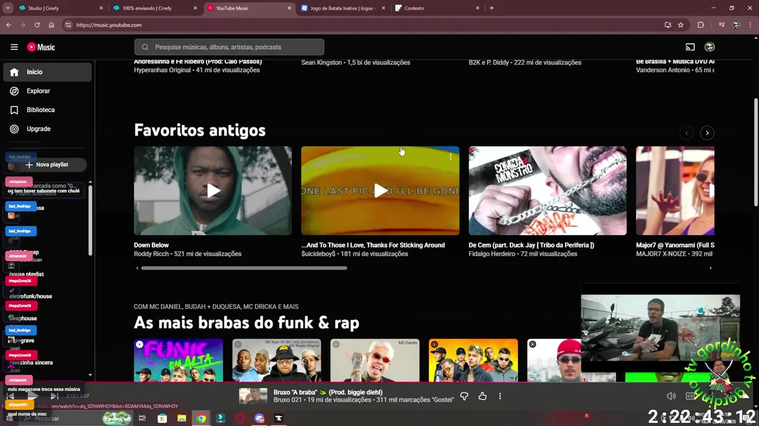Open Explorar in the sidebar
This screenshot has width=759, height=426.
tap(47, 91)
